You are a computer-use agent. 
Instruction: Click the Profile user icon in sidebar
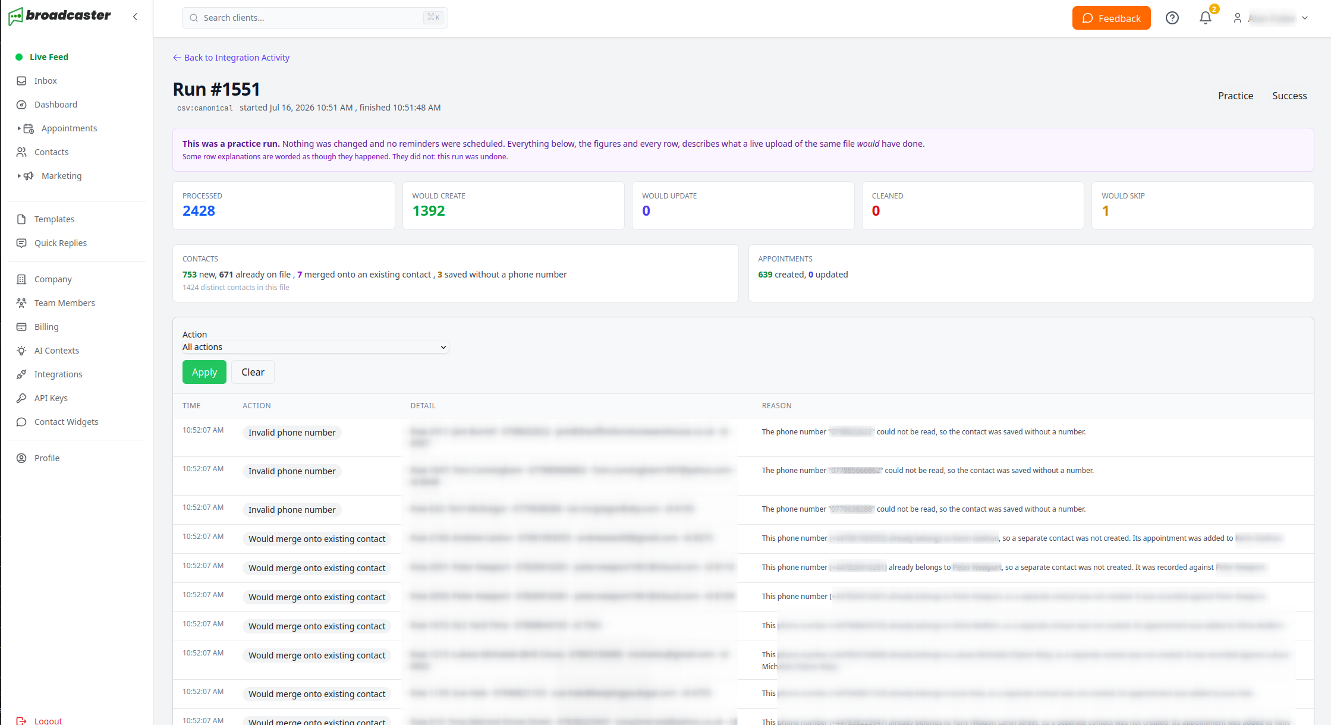coord(21,458)
